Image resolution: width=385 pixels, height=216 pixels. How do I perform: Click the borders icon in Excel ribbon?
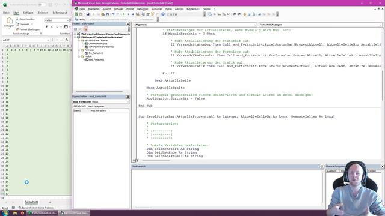(x=66, y=26)
